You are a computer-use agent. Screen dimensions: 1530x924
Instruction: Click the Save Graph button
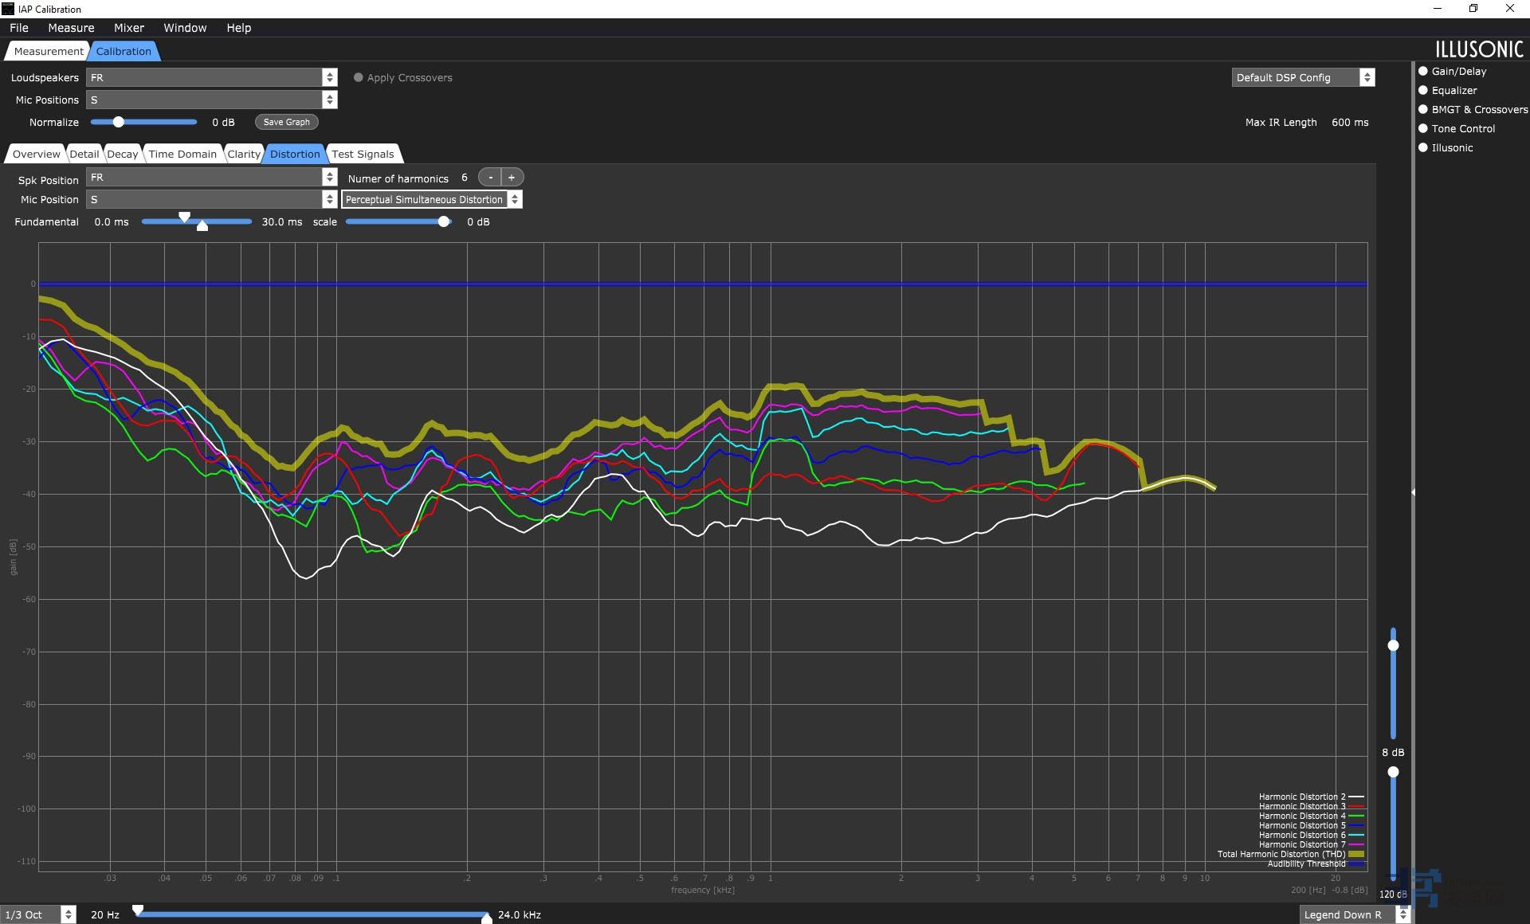click(286, 122)
